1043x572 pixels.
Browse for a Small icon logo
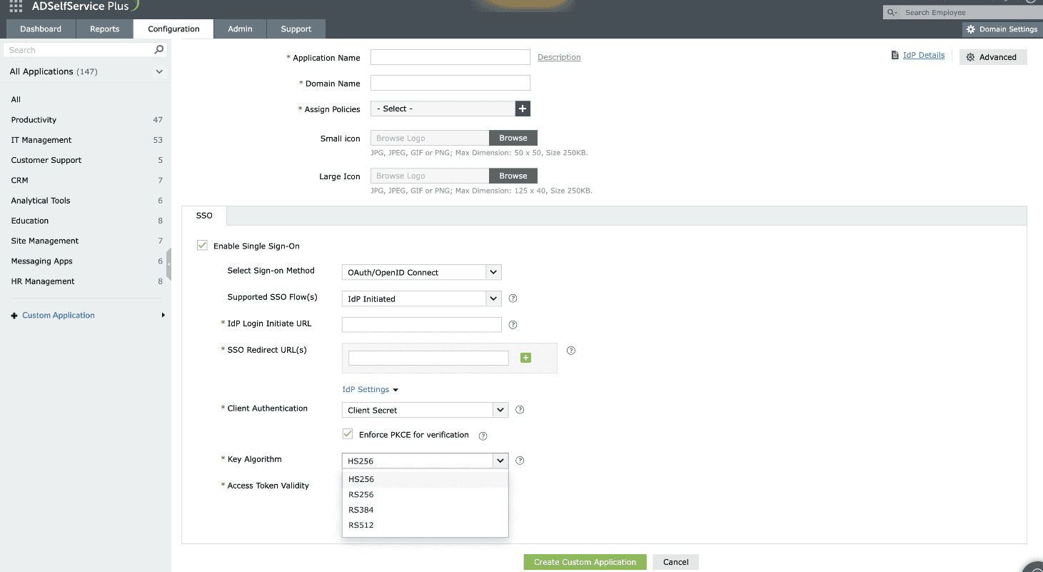coord(513,137)
